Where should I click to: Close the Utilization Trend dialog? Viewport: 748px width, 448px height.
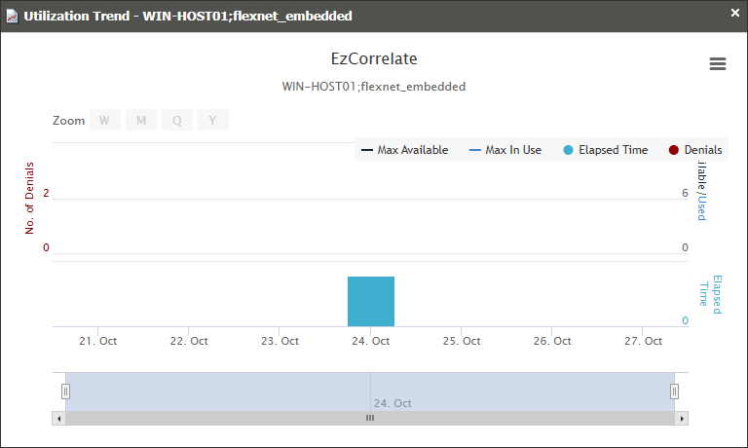[734, 14]
